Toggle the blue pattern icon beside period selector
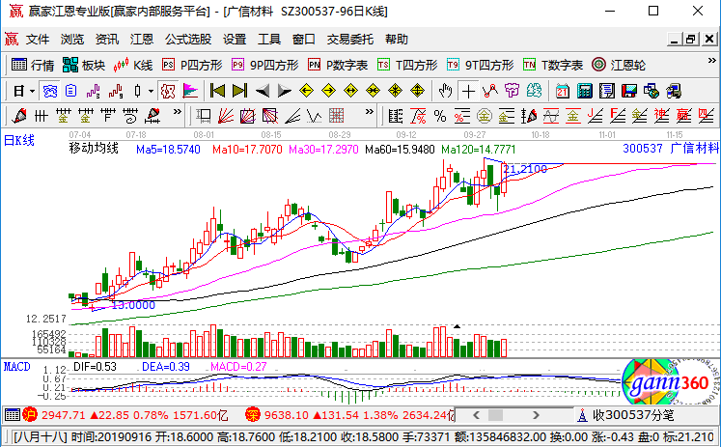Viewport: 721px width, 447px height. [x=50, y=91]
